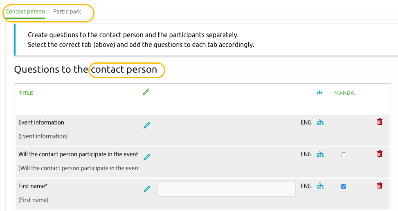Click ENG language label for Event information
This screenshot has height=211, width=398.
(306, 122)
